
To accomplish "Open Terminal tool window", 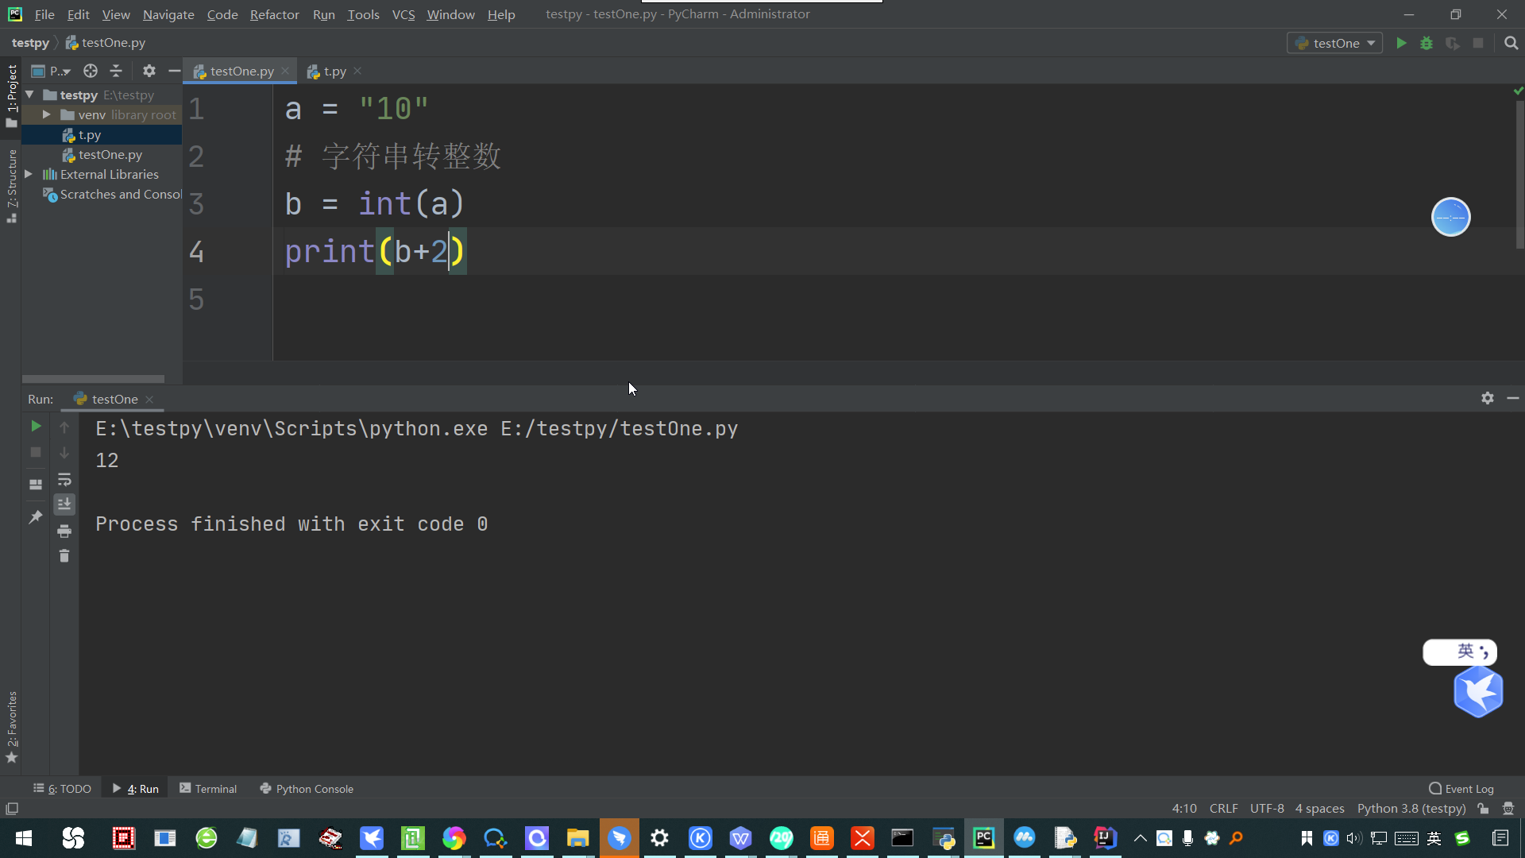I will coord(208,788).
